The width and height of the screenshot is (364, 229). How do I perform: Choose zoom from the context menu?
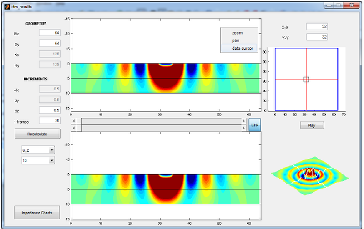[x=238, y=33]
